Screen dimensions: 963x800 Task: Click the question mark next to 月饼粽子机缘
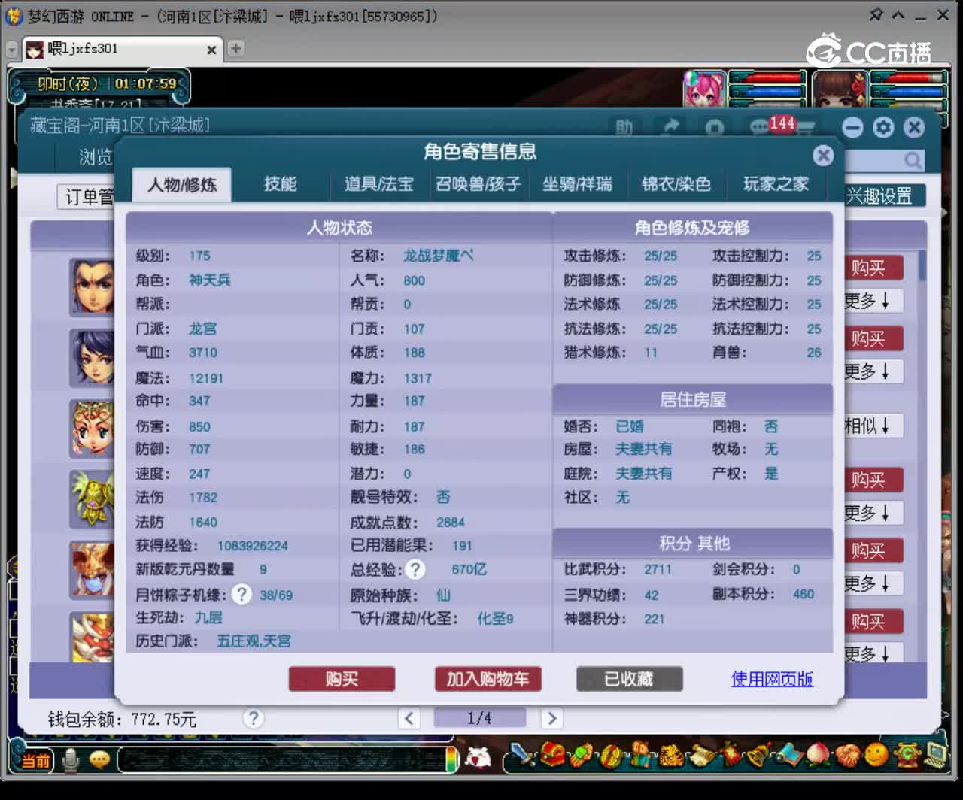pos(241,594)
